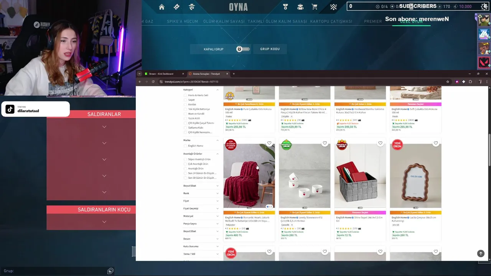Open Pure Çubuklu Oda Kokusu product link
This screenshot has width=491, height=276.
point(248,110)
